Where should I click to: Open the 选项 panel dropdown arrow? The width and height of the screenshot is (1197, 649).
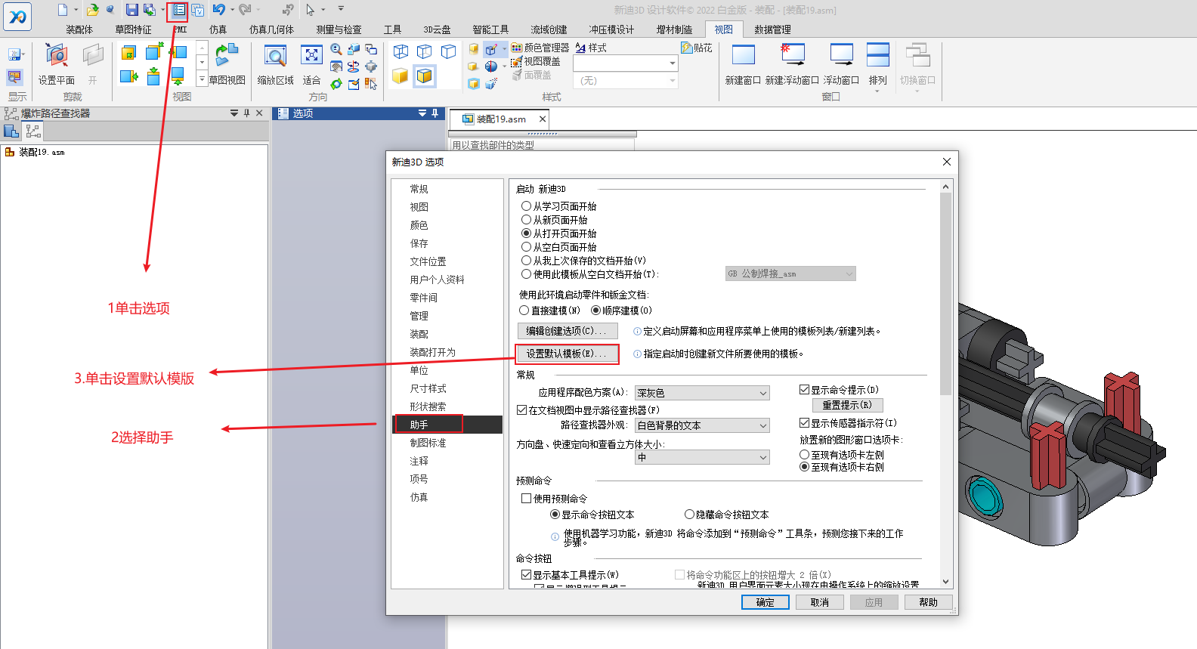click(x=422, y=113)
